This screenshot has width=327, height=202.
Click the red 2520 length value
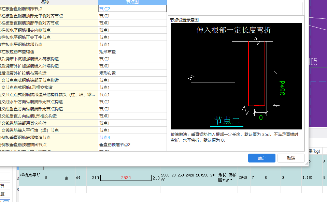click(x=126, y=178)
